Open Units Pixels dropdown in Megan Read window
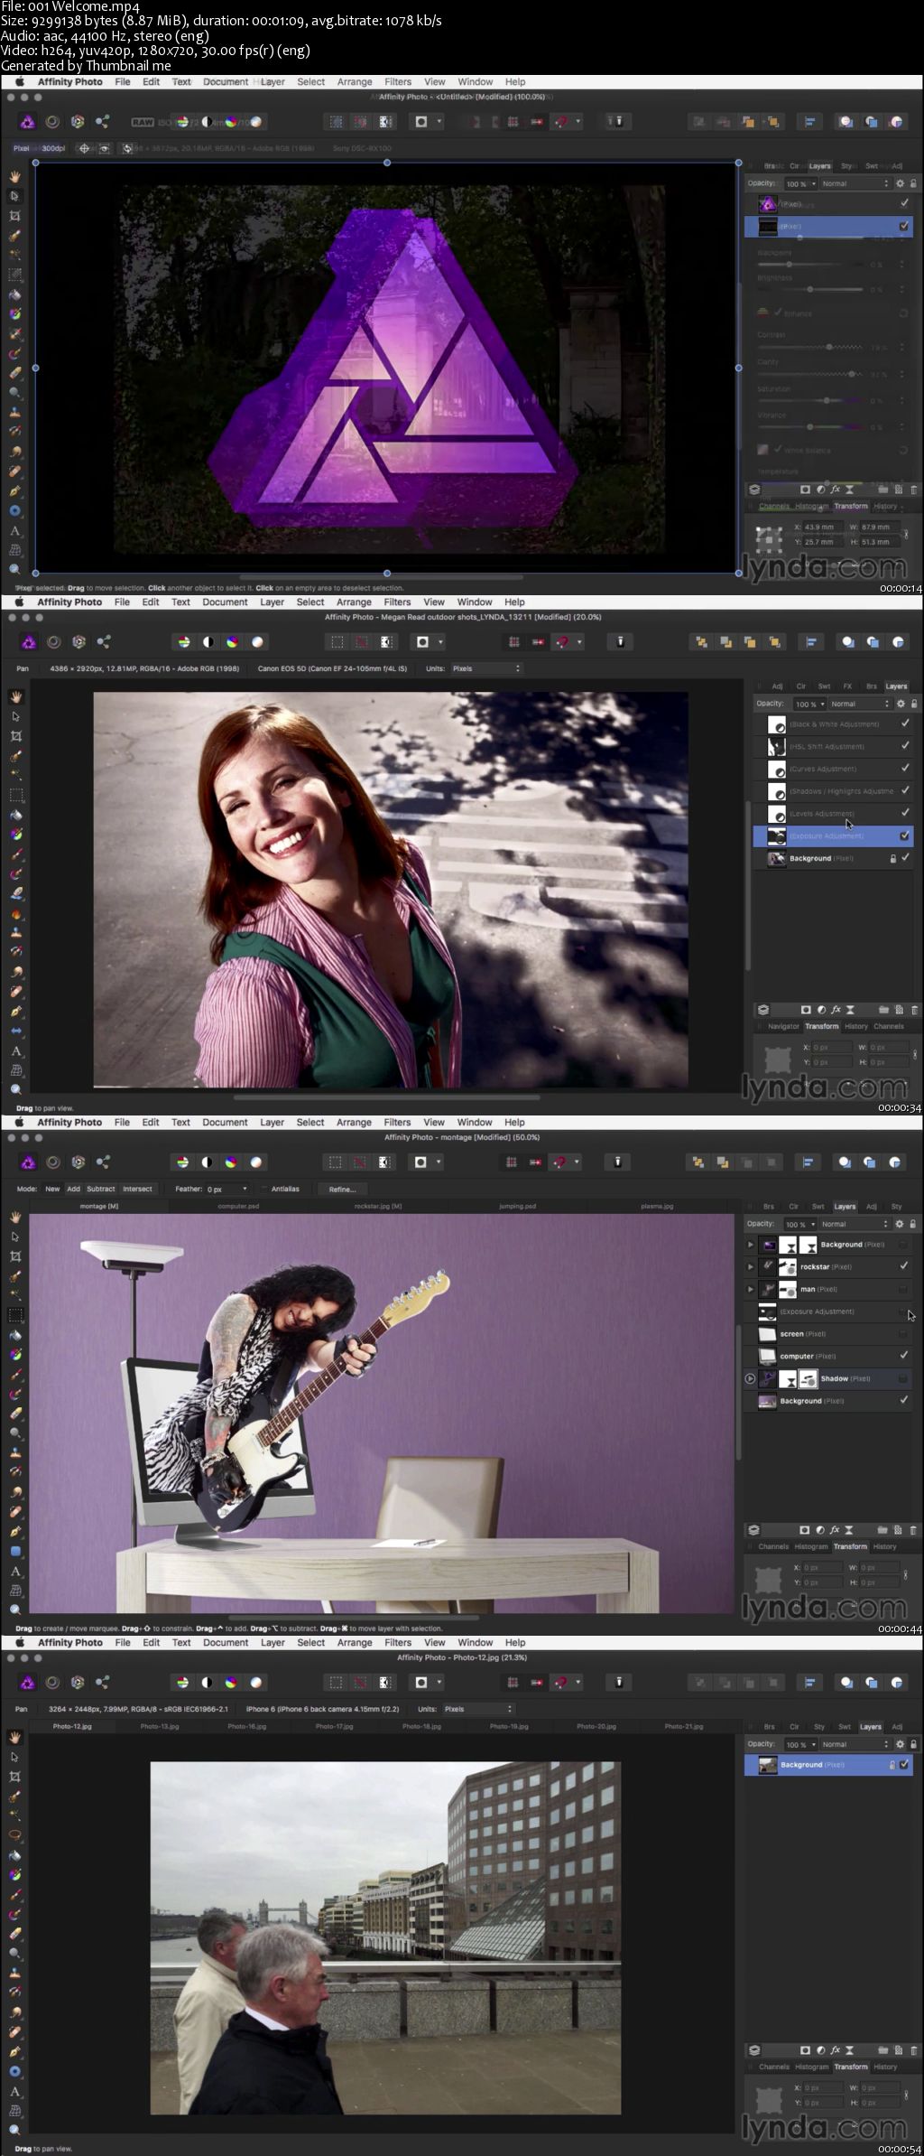This screenshot has width=924, height=2156. [485, 668]
